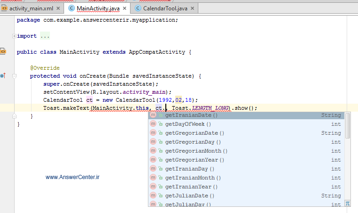Image resolution: width=358 pixels, height=213 pixels.
Task: Click the String return type of getIranianDate()
Action: pos(331,115)
